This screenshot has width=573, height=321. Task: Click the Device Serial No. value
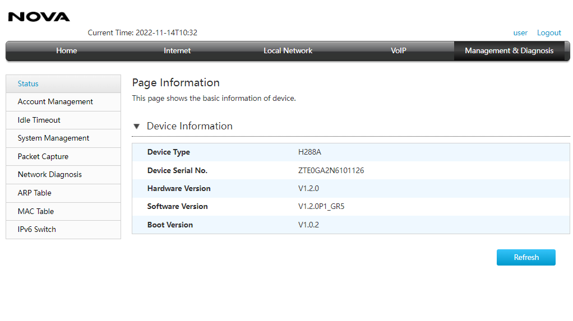tap(331, 170)
